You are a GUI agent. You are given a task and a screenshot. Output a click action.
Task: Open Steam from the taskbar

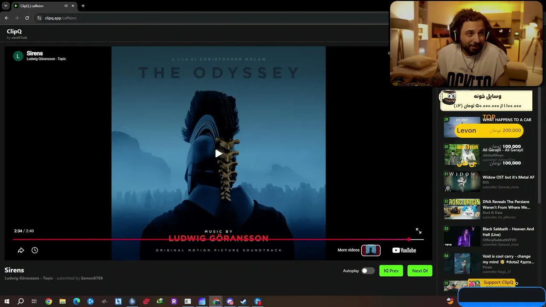click(244, 301)
